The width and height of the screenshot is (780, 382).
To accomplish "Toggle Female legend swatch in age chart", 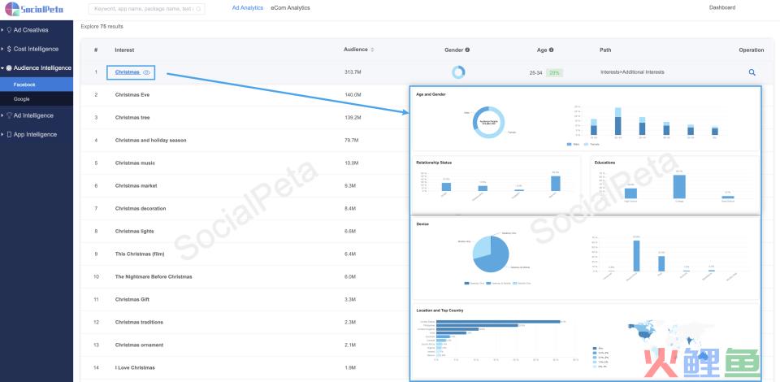I will click(586, 144).
